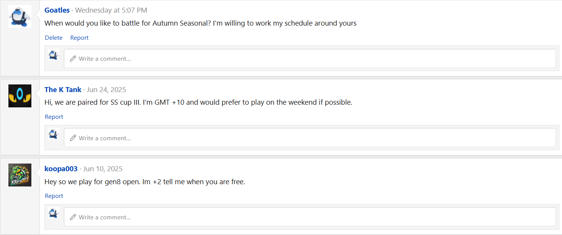This screenshot has width=562, height=235.
Task: Click small avatar beside Goatles' comment box
Action: click(54, 55)
